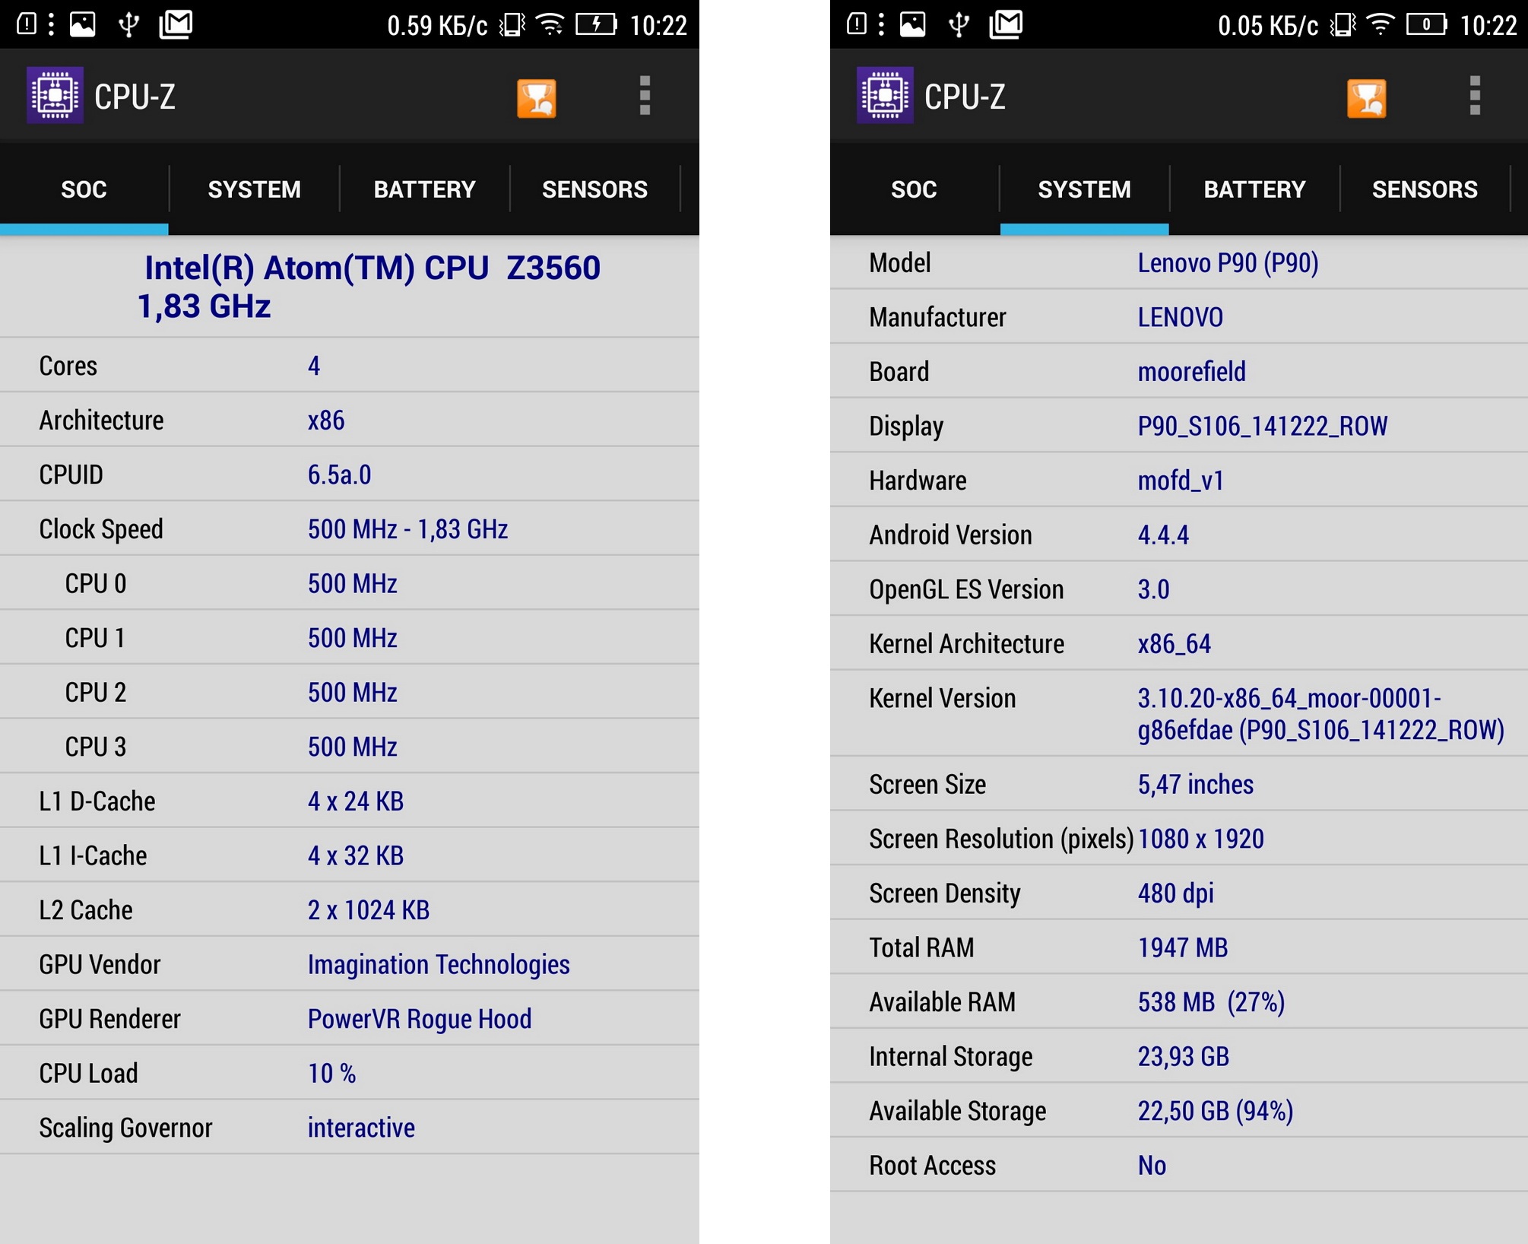This screenshot has height=1244, width=1528.
Task: Tap alert notification icon in right status bar
Action: (857, 24)
